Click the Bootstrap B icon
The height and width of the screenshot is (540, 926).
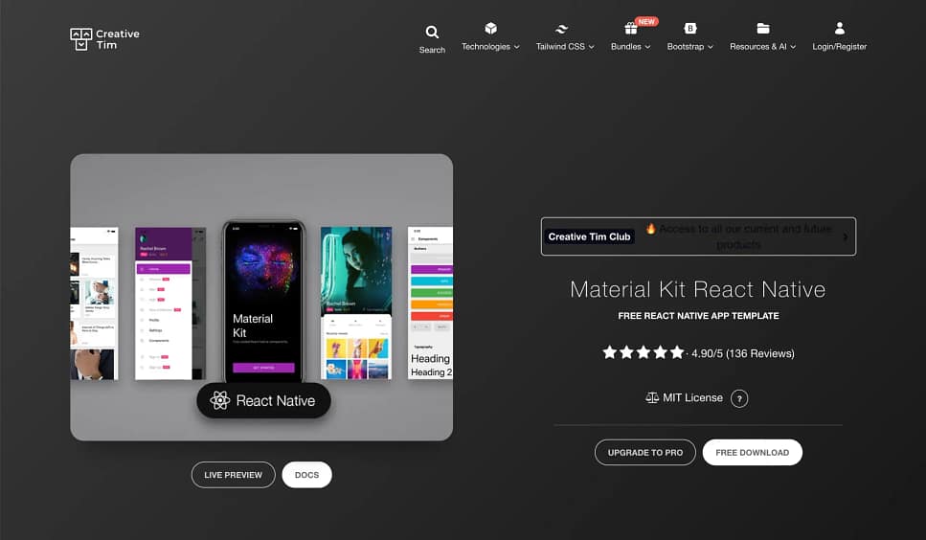pyautogui.click(x=689, y=29)
